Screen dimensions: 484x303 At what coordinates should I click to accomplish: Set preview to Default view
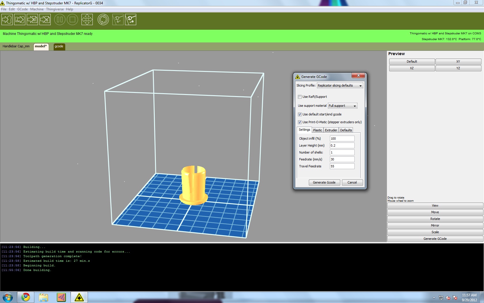[x=412, y=62]
